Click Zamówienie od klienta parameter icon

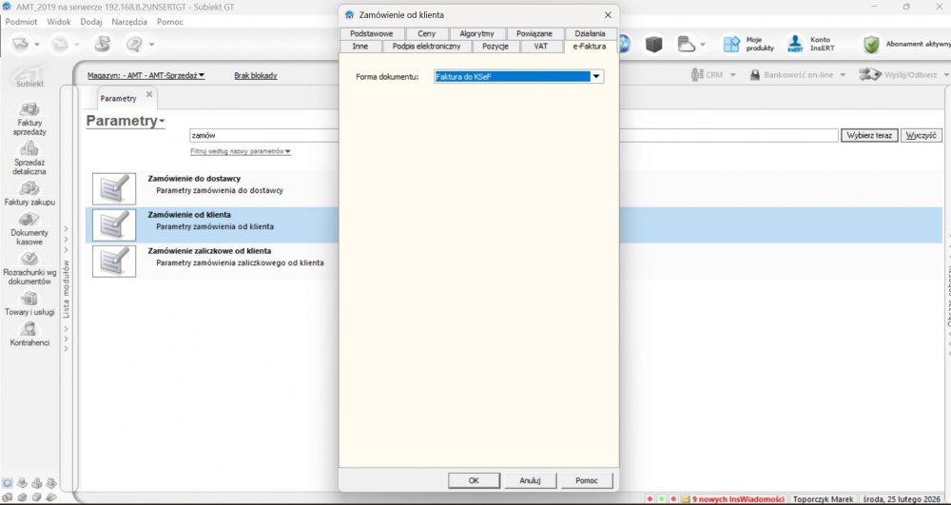(x=114, y=224)
